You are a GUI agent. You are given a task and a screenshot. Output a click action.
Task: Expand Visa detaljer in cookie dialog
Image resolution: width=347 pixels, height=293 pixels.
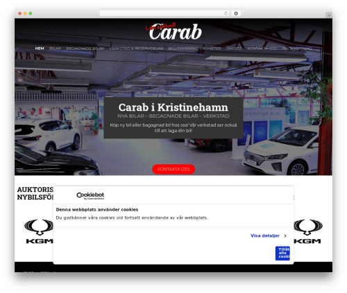(x=265, y=236)
